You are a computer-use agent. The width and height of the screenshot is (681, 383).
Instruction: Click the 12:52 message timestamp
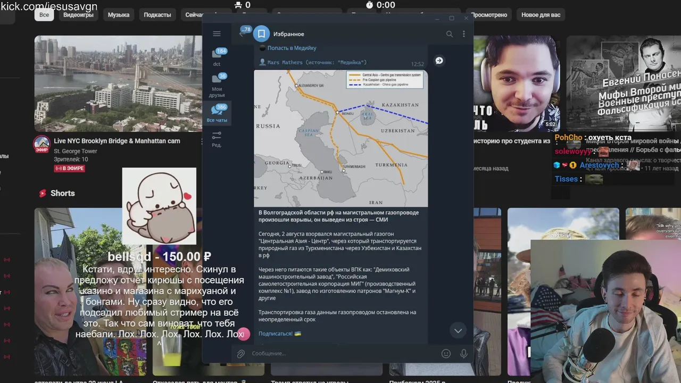click(418, 64)
